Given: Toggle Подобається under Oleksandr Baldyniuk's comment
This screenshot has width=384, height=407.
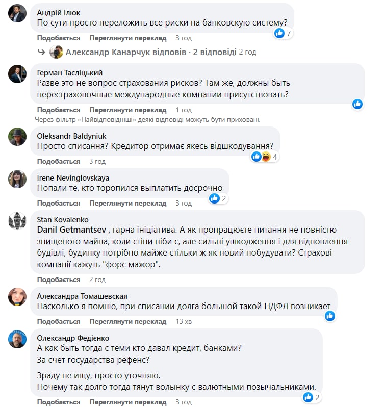Looking at the screenshot, I should pos(59,161).
